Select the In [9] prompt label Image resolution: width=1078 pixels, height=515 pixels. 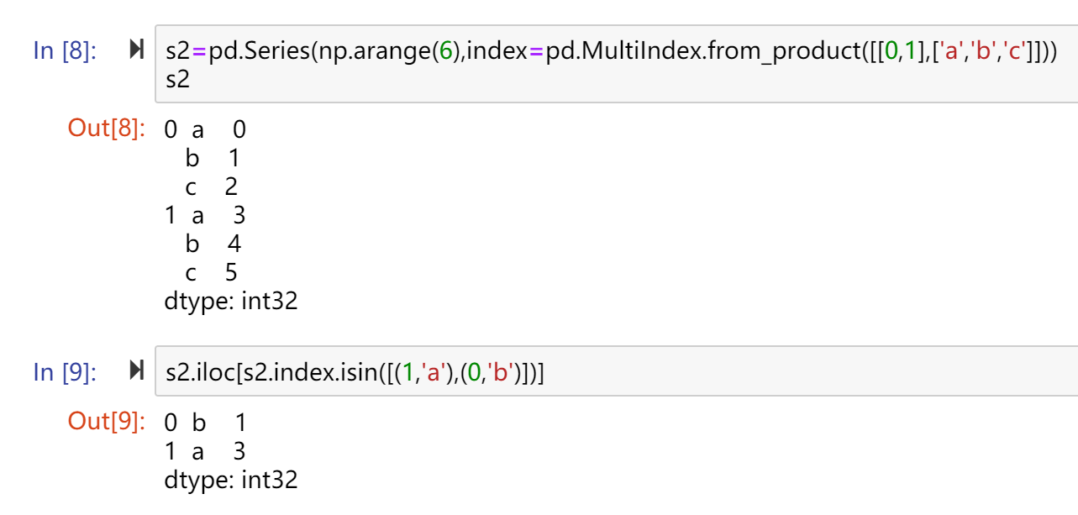coord(65,371)
